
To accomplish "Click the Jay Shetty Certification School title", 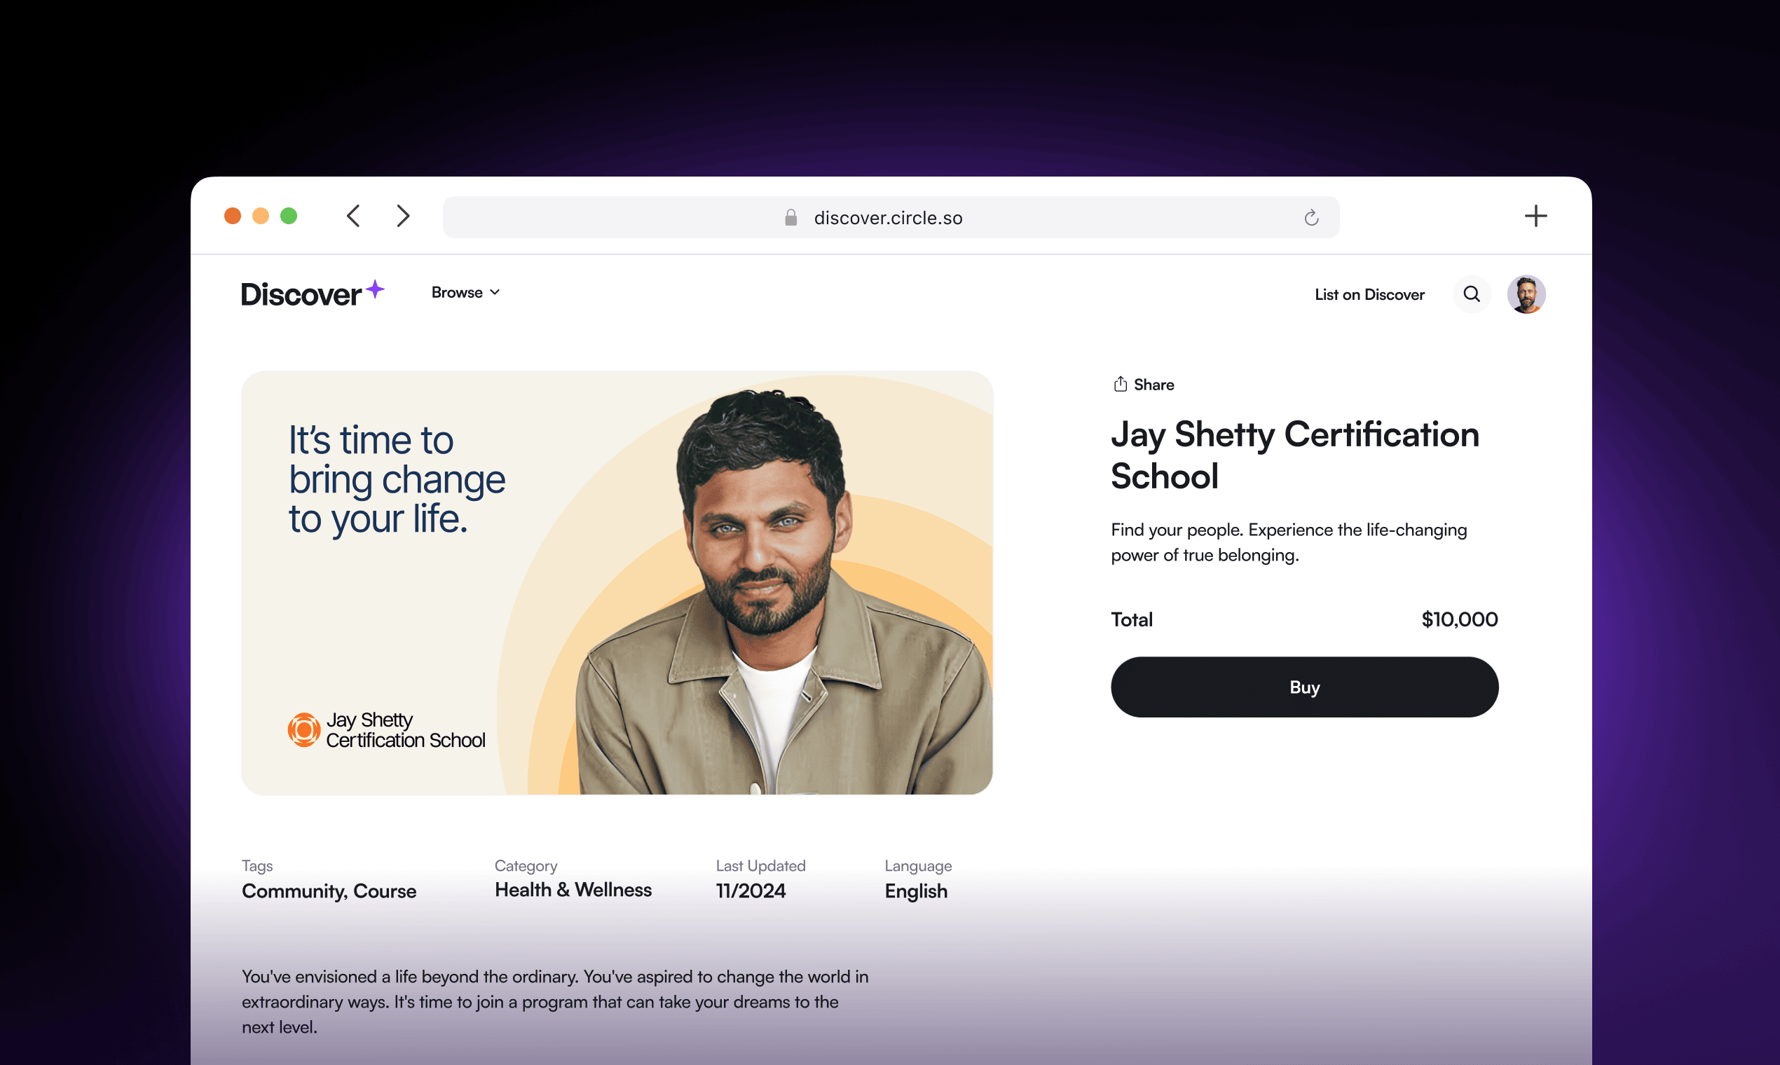I will pyautogui.click(x=1295, y=455).
